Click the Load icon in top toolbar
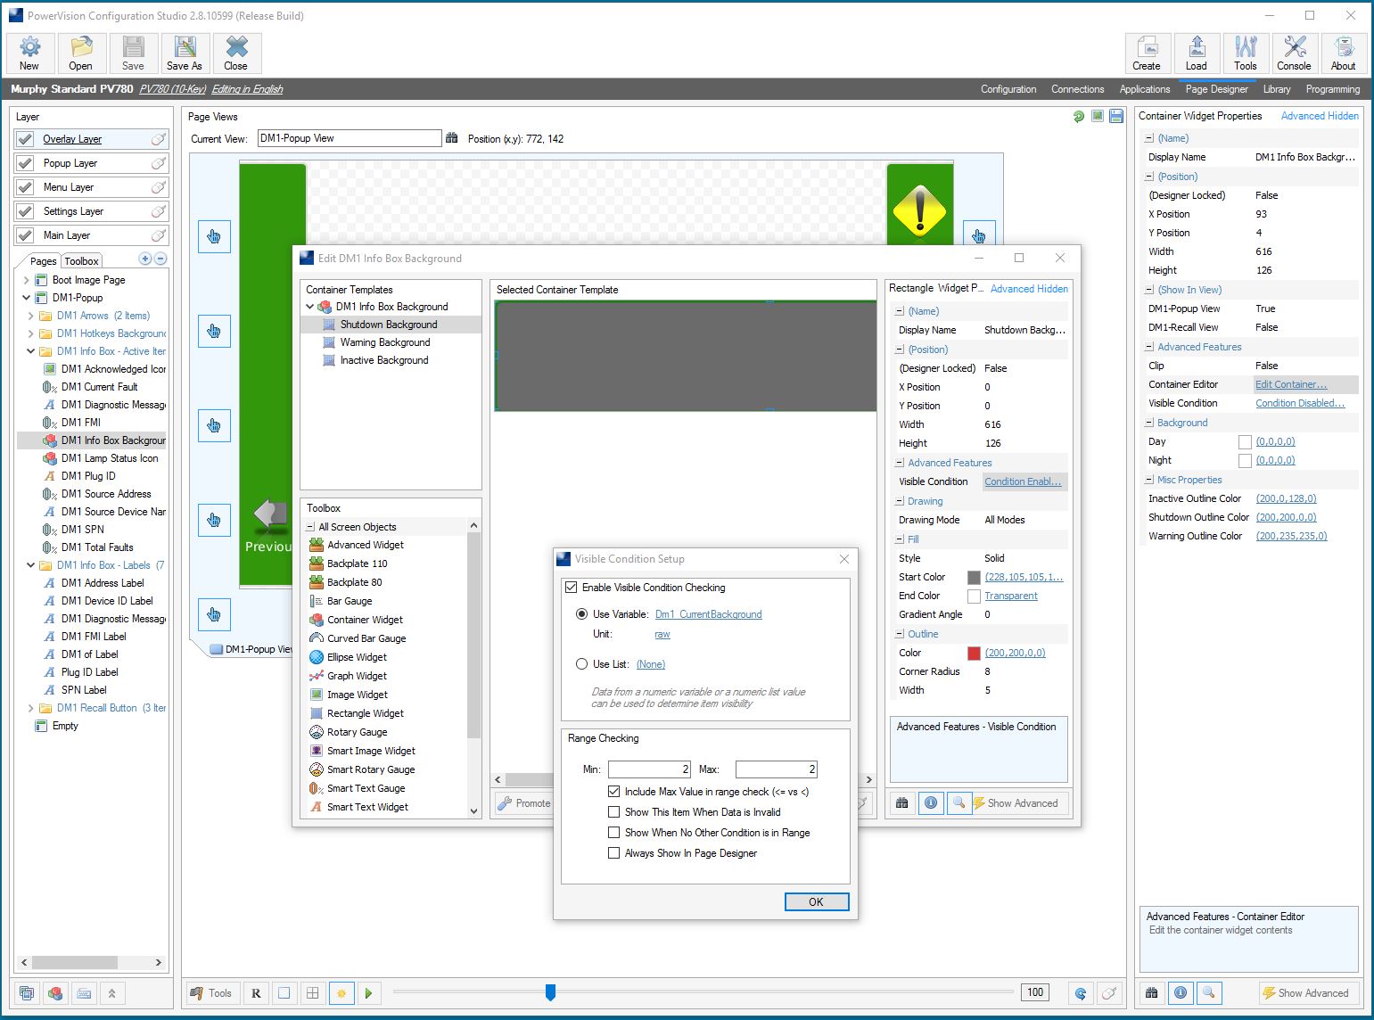This screenshot has height=1020, width=1374. [x=1196, y=53]
